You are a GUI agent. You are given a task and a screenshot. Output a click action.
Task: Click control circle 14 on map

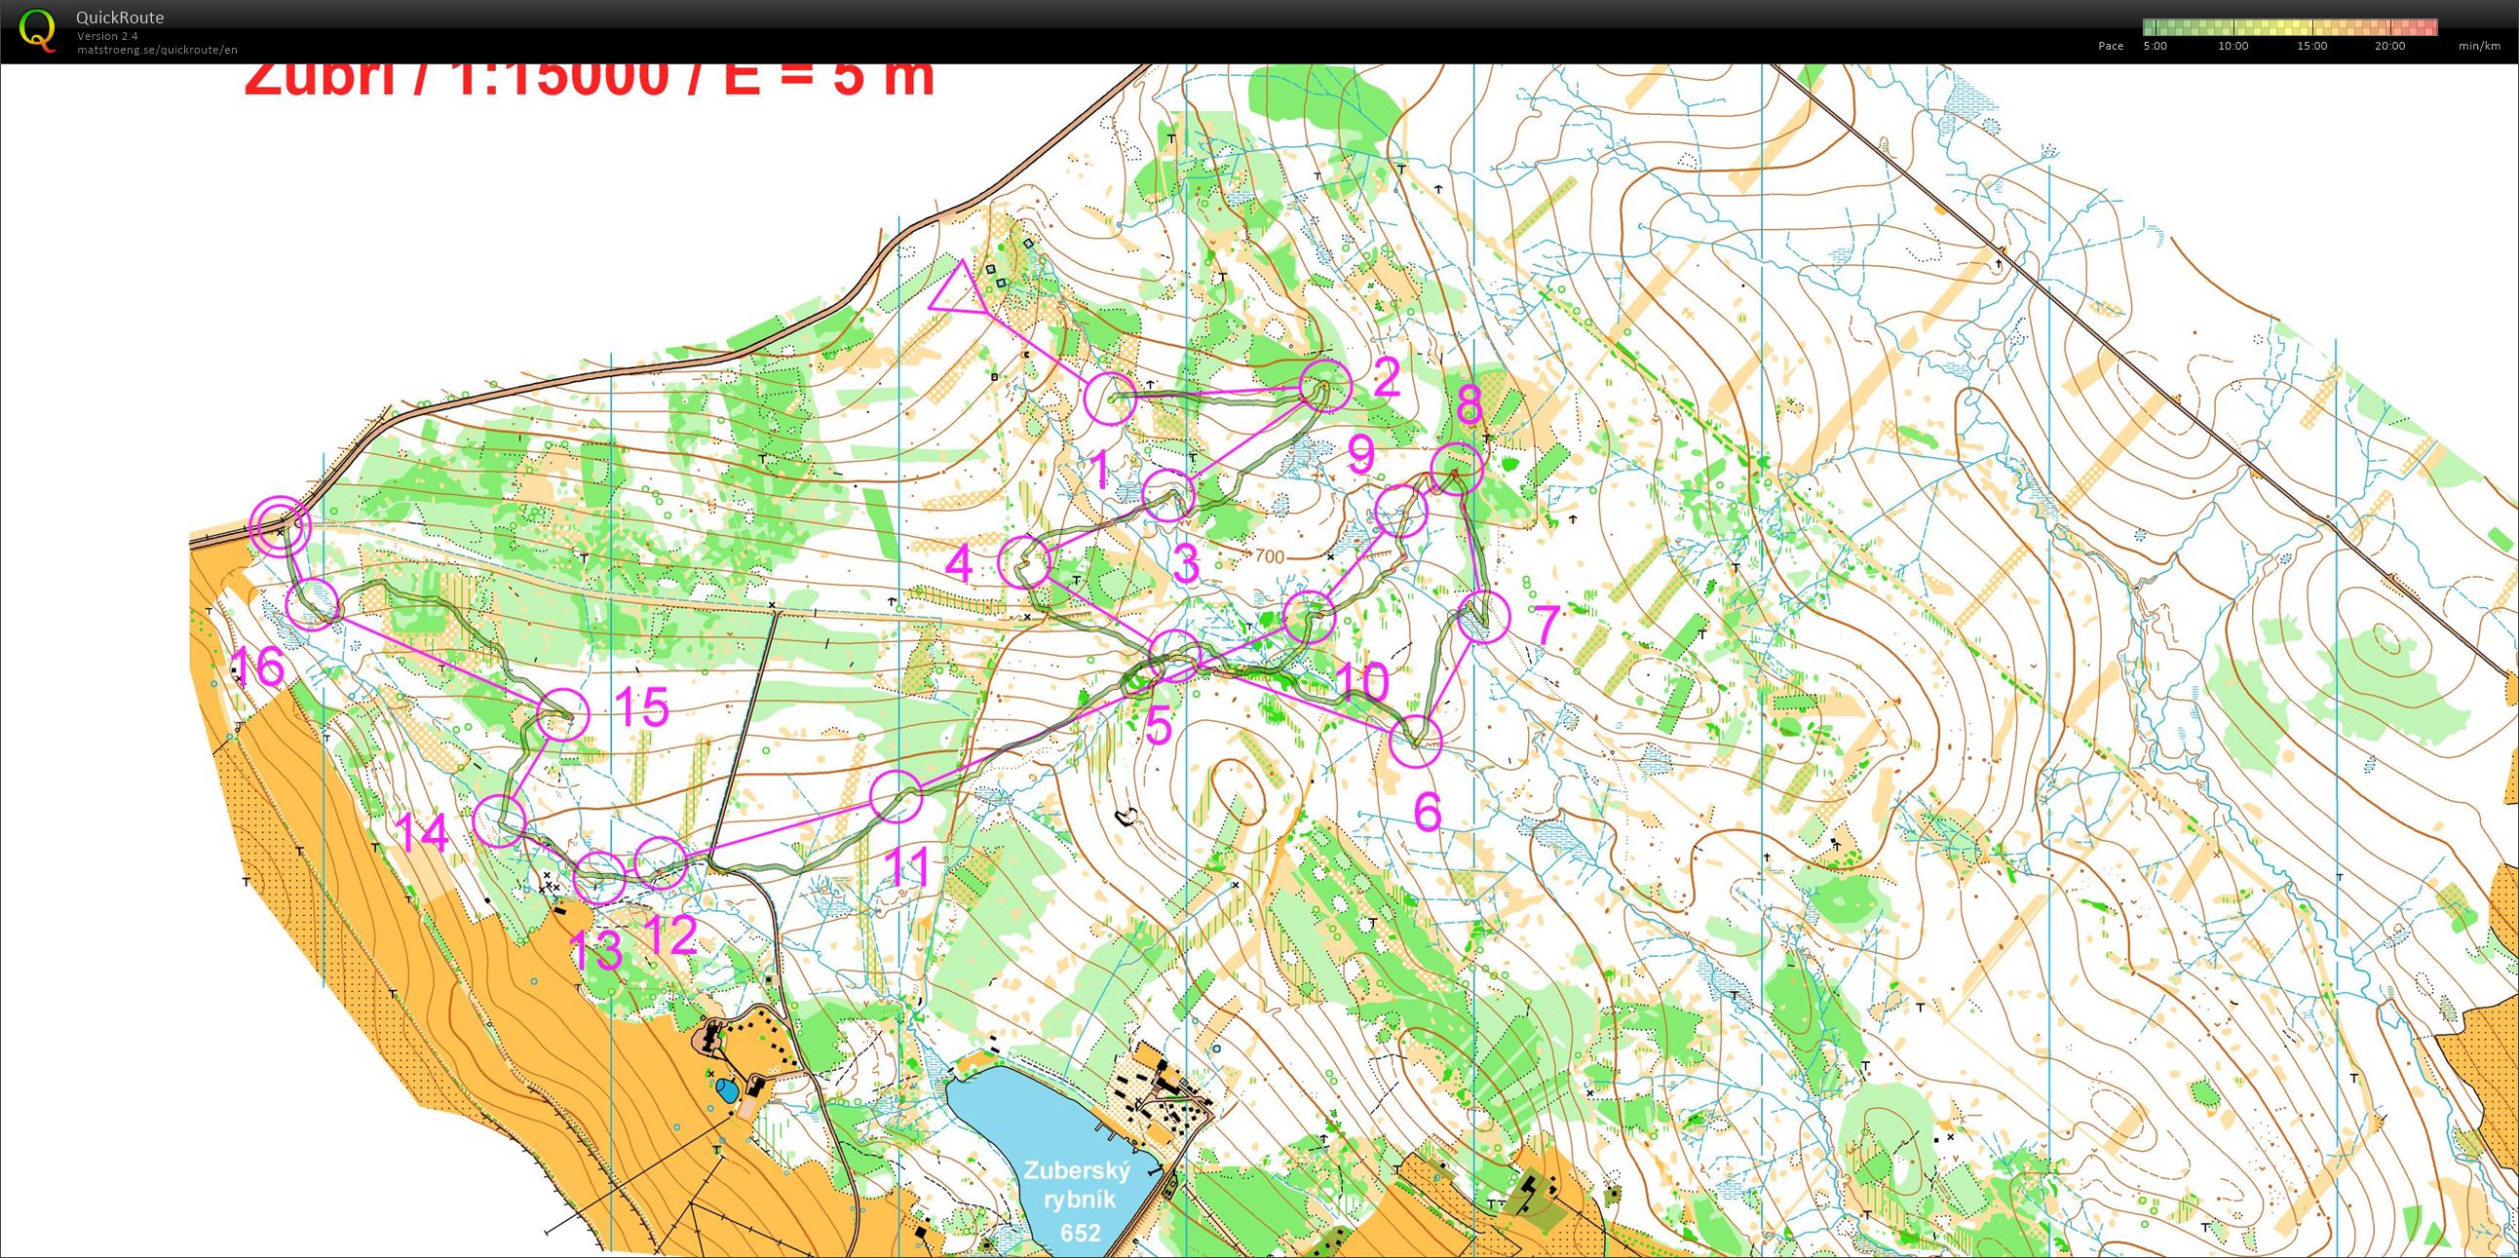coord(500,820)
